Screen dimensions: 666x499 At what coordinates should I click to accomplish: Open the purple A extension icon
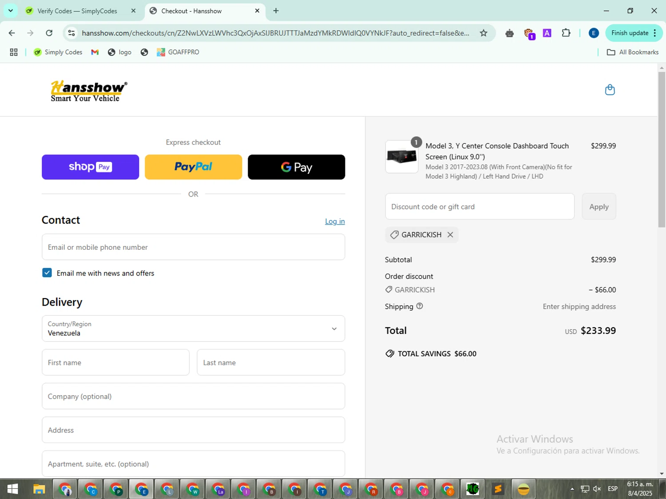[547, 33]
